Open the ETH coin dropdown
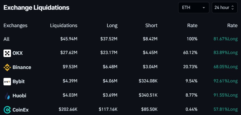241x115 pixels. (193, 7)
